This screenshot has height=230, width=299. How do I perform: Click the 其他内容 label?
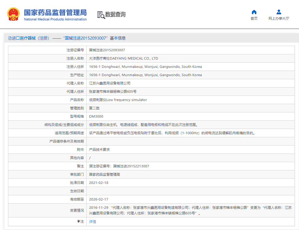(x=77, y=158)
